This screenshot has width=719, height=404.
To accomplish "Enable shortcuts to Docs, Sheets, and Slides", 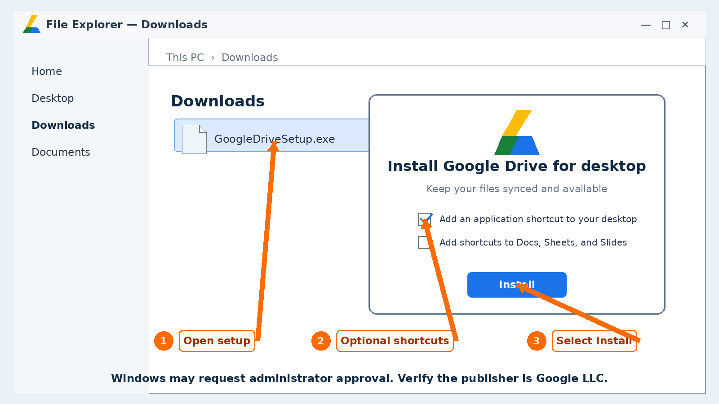I will pos(425,242).
